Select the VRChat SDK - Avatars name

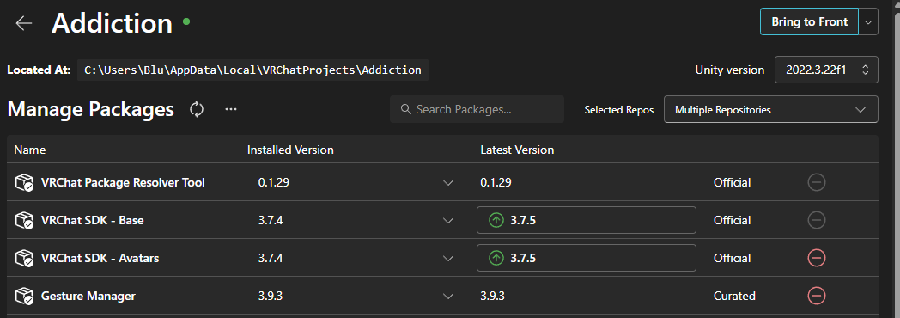point(100,259)
